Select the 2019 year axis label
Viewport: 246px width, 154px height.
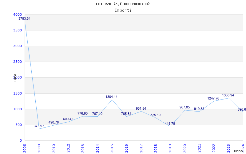point(170,148)
